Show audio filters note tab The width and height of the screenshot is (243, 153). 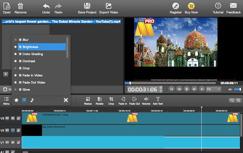click(x=32, y=100)
